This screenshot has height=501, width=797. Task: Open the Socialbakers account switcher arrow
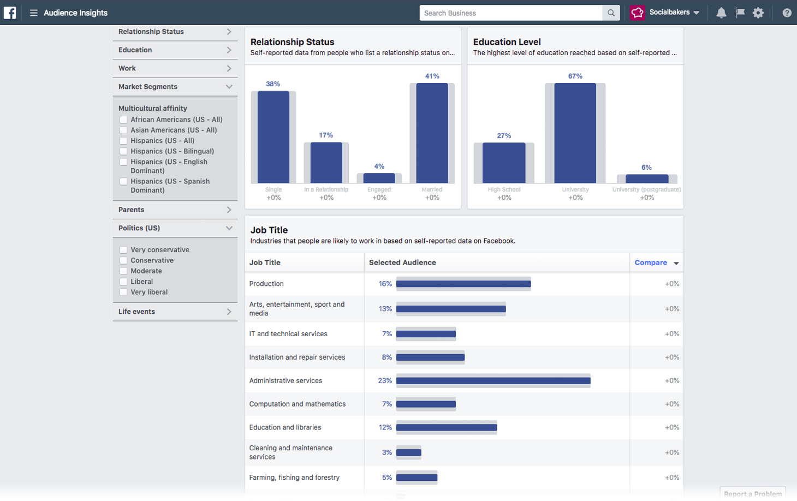(x=697, y=13)
